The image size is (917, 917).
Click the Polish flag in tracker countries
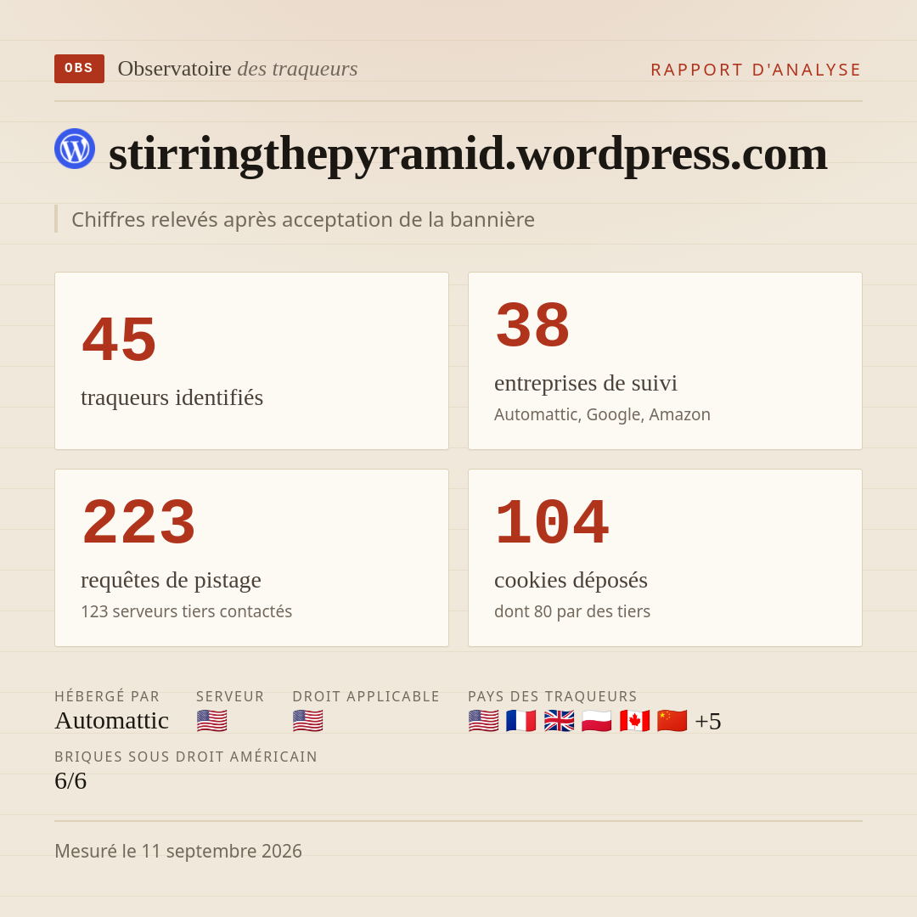click(x=597, y=721)
